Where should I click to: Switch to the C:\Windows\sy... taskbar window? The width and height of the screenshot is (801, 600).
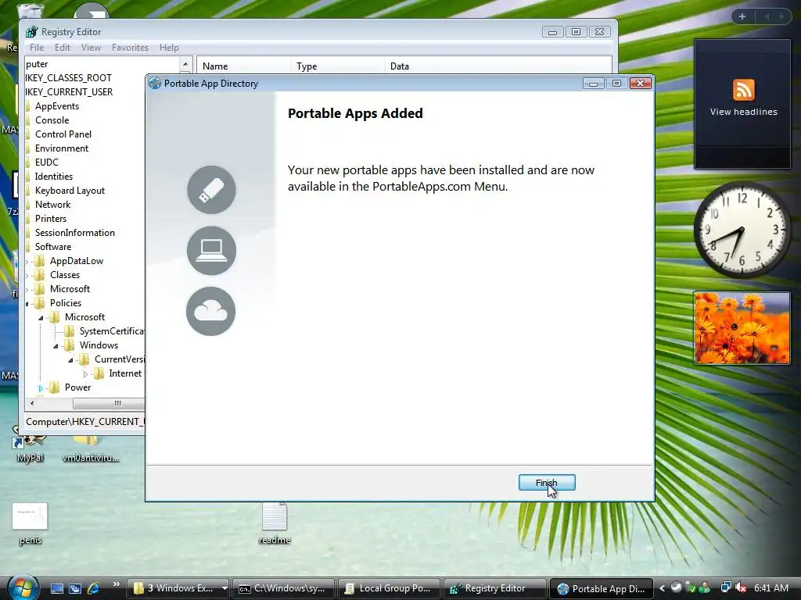[x=283, y=588]
